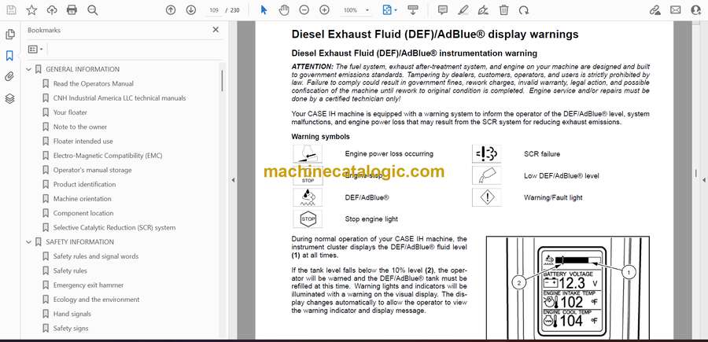Open the layers panel icon
Image resolution: width=708 pixels, height=342 pixels.
coord(9,99)
